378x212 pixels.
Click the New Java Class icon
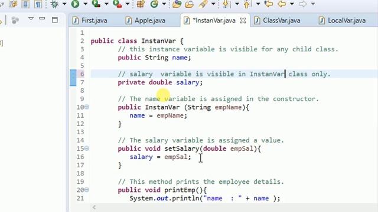[x=154, y=4]
